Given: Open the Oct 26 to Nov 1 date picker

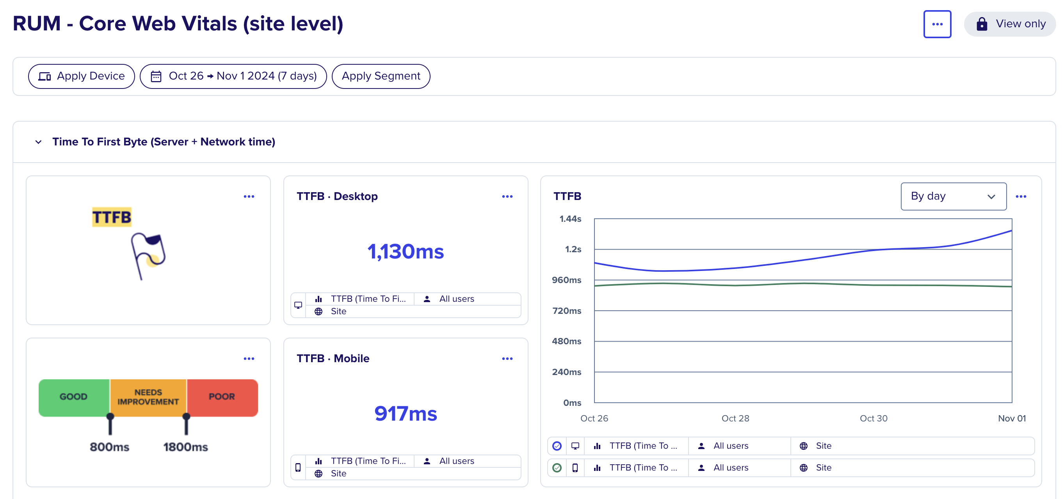Looking at the screenshot, I should 233,76.
